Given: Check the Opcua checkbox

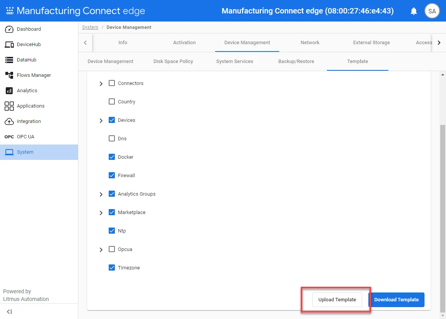Looking at the screenshot, I should pos(112,249).
